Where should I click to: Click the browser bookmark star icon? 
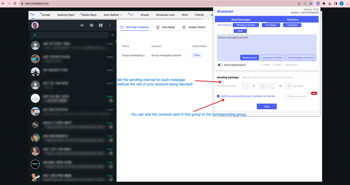(310, 3)
